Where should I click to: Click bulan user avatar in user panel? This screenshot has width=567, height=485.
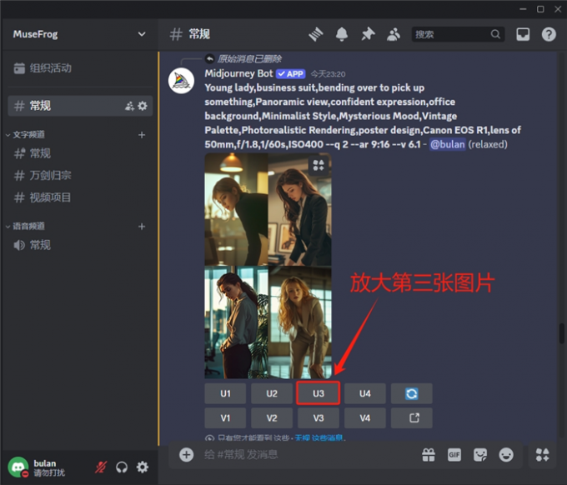[18, 467]
